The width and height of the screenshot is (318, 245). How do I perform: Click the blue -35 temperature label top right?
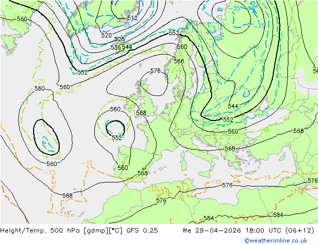coord(234,8)
